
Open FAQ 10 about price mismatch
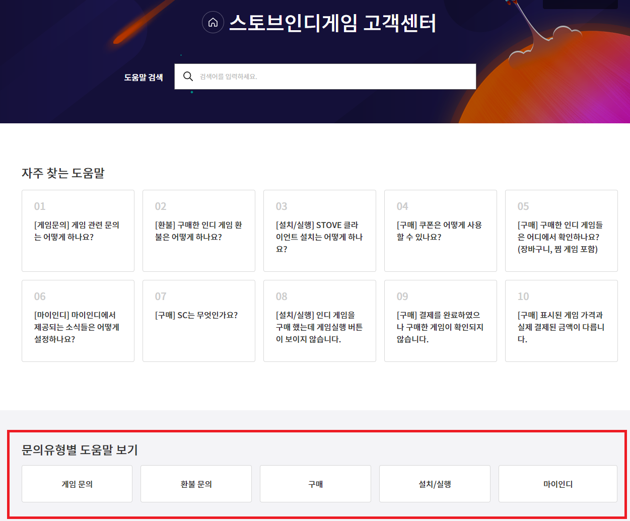pyautogui.click(x=562, y=321)
